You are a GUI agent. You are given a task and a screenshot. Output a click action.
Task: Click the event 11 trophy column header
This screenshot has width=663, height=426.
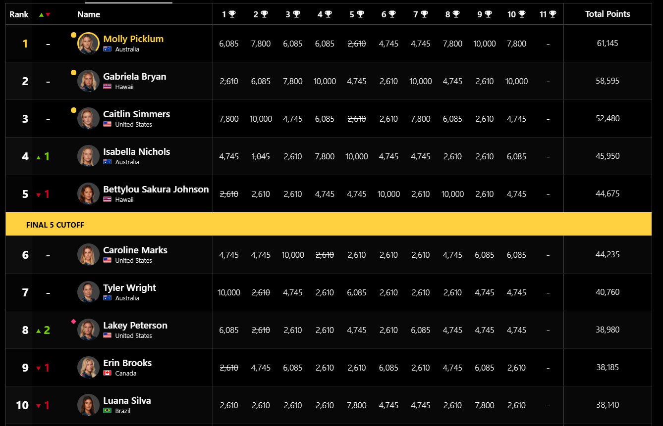(548, 14)
